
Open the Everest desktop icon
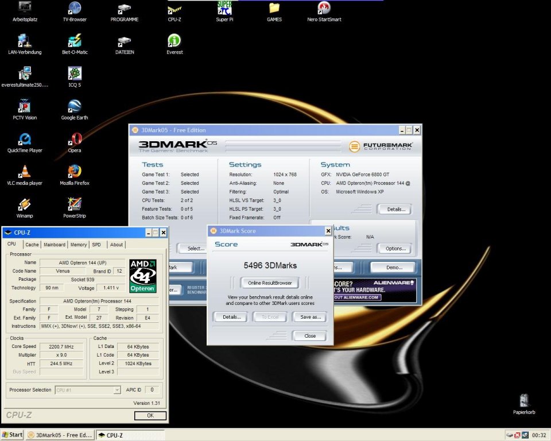[174, 41]
